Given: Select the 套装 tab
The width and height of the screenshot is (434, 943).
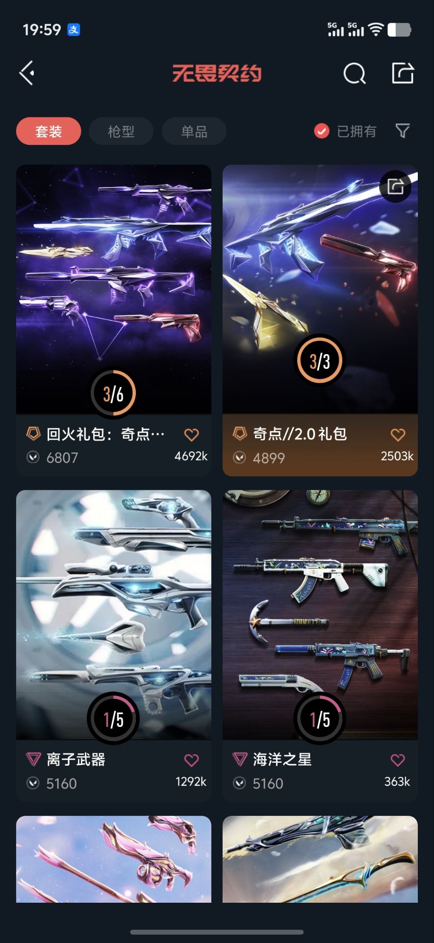Looking at the screenshot, I should 49,131.
